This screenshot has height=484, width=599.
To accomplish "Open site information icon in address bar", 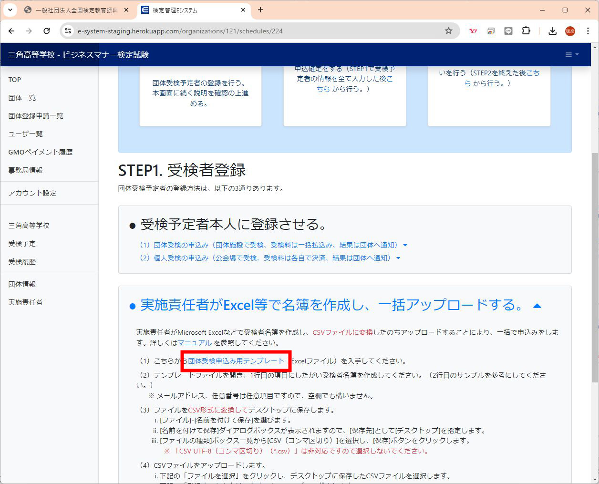I will pos(68,31).
